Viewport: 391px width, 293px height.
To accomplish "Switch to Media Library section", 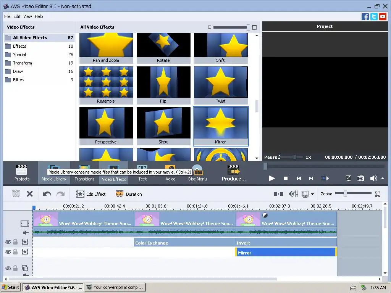I will 54,173.
